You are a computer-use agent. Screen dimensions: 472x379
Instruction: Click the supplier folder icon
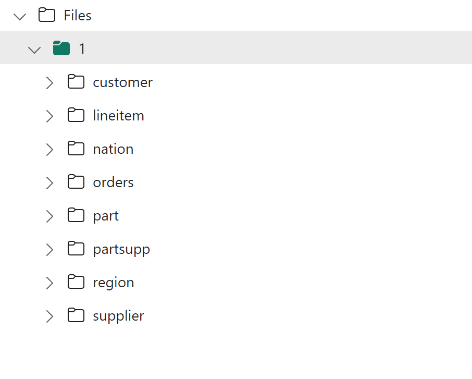[76, 315]
